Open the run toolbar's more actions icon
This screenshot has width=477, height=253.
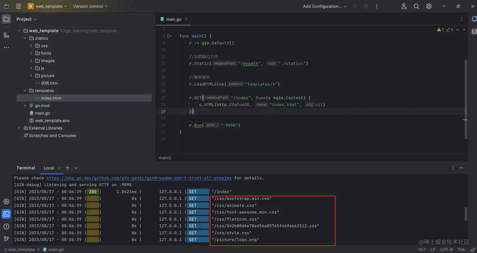coord(376,6)
